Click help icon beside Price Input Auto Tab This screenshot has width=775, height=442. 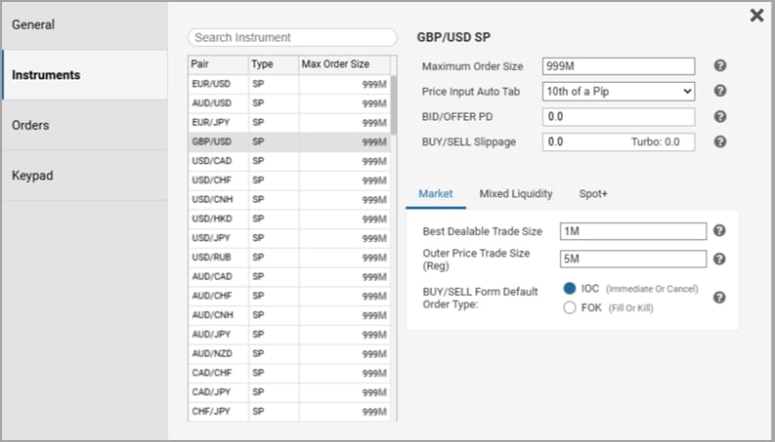pyautogui.click(x=720, y=91)
